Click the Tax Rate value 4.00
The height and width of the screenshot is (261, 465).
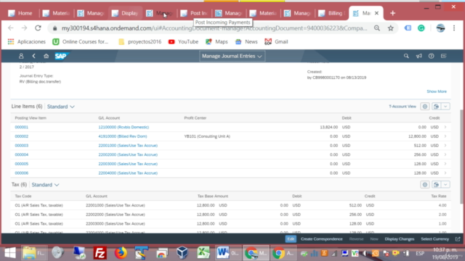point(442,205)
